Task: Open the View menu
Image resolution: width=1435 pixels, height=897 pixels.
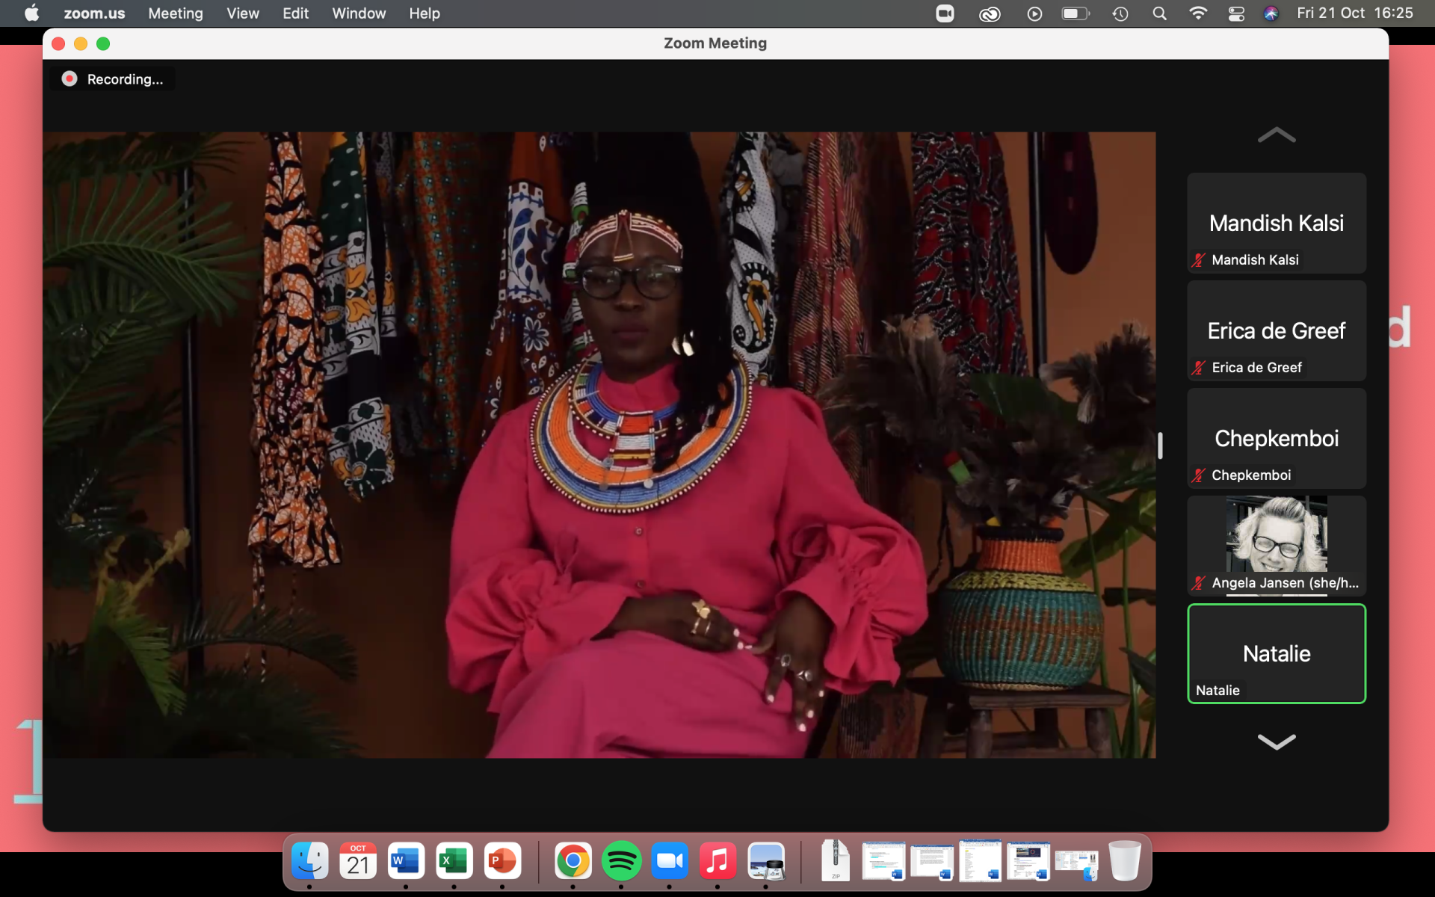Action: (x=242, y=13)
